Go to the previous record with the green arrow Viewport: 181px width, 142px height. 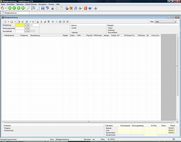pyautogui.click(x=14, y=8)
